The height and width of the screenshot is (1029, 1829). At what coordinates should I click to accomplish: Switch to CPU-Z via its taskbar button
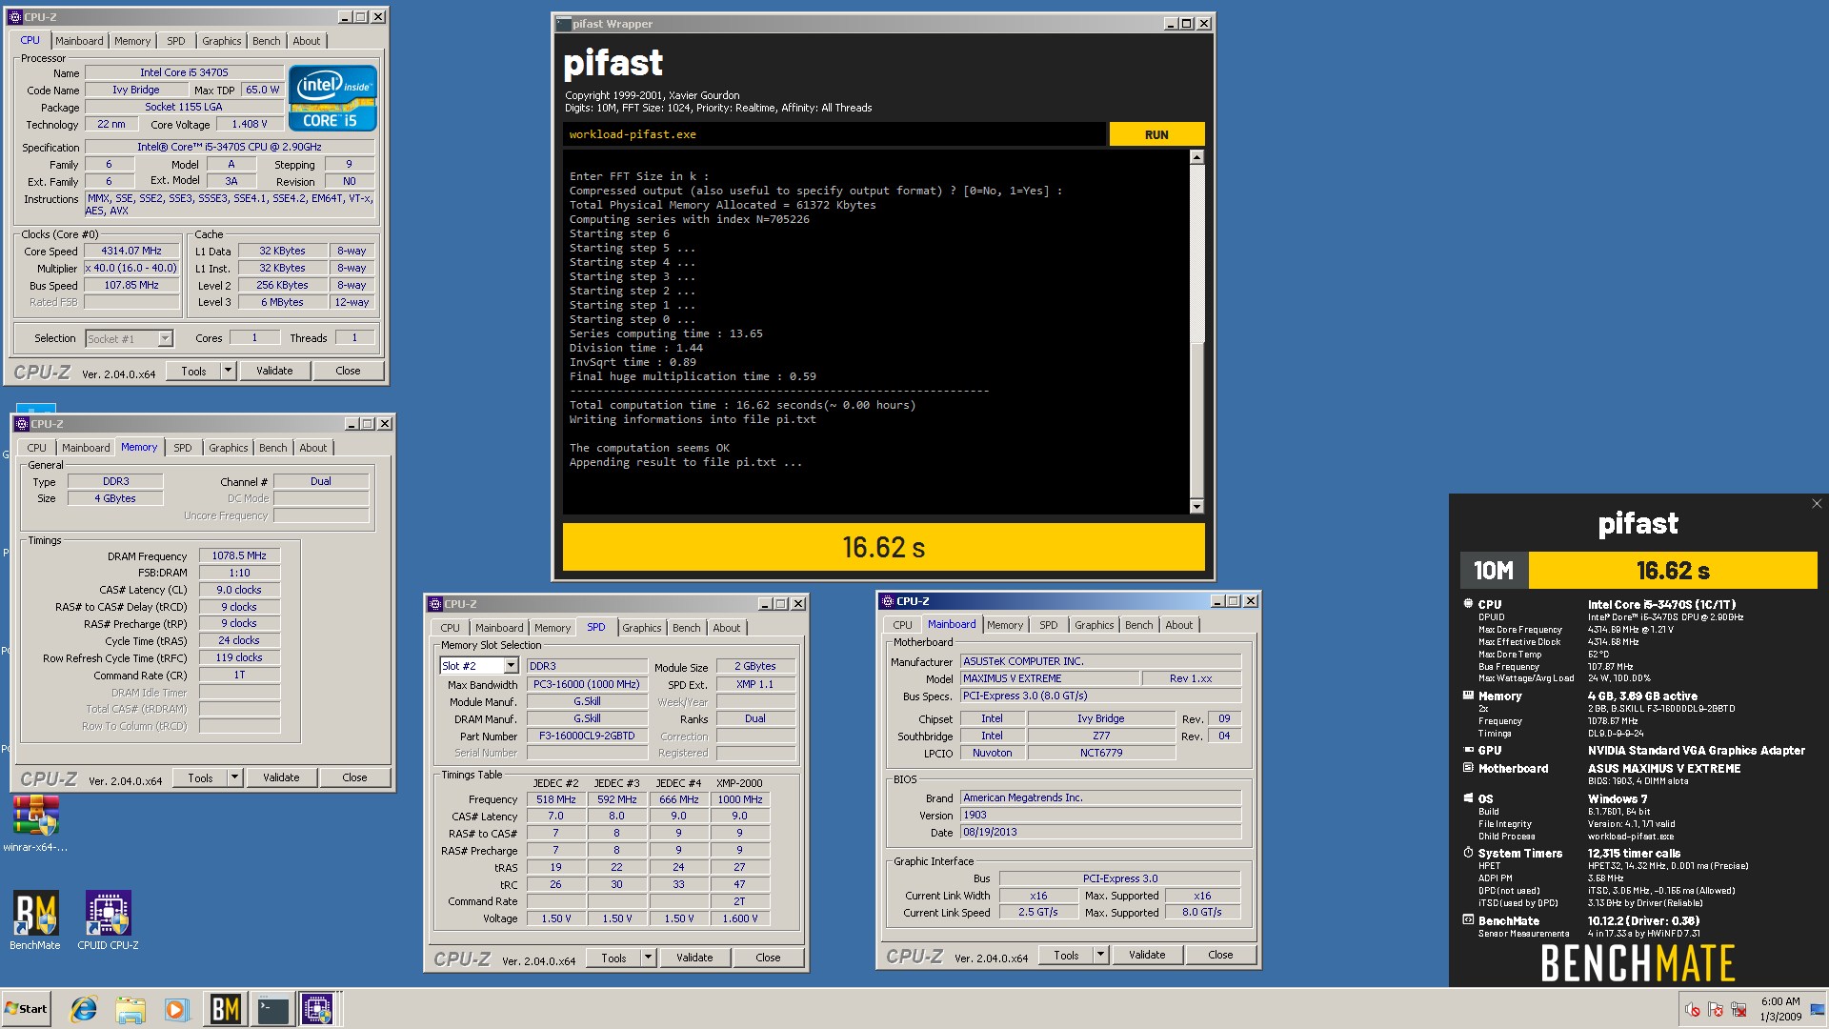317,1009
